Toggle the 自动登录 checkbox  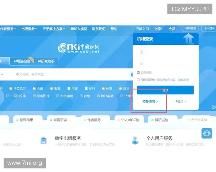[138, 72]
